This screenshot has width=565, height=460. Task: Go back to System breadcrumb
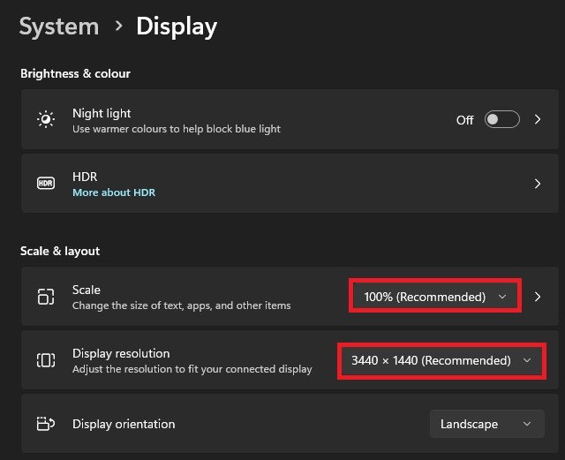58,26
